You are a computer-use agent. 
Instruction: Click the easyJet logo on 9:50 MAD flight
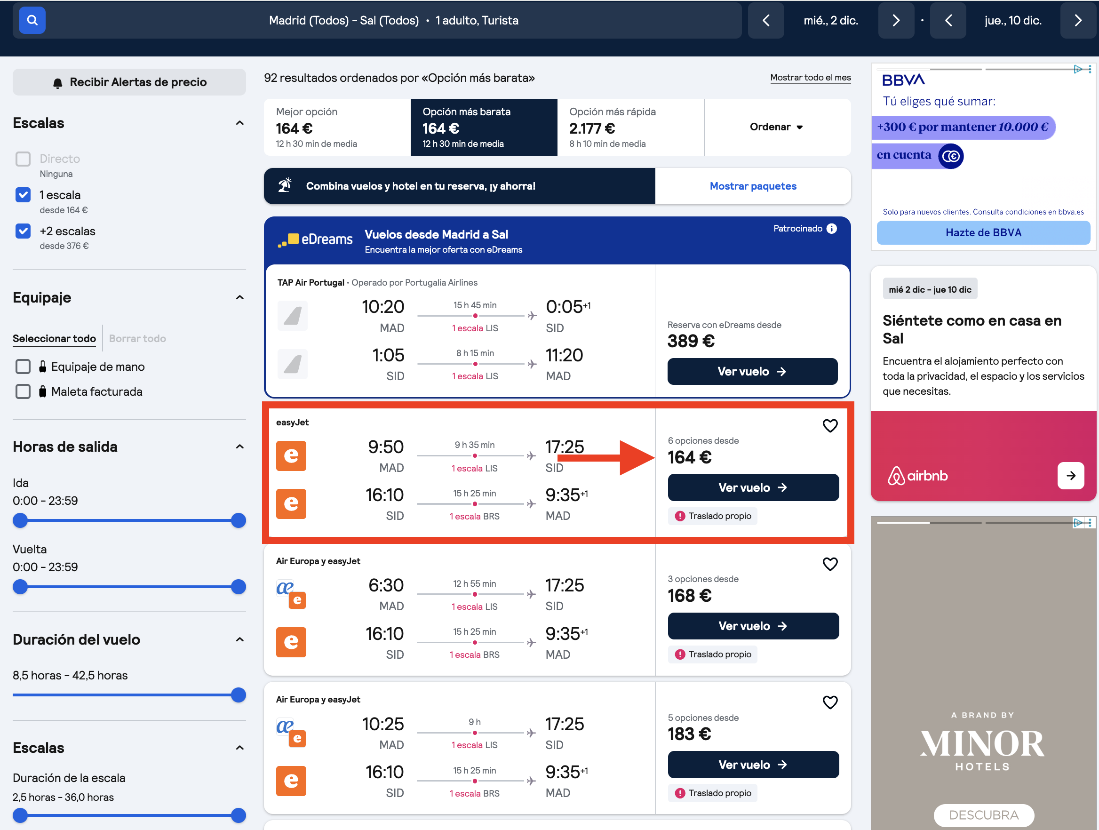[x=291, y=456]
